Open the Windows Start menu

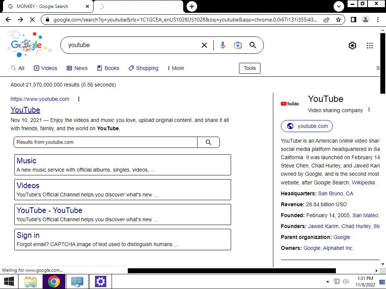(x=9, y=281)
